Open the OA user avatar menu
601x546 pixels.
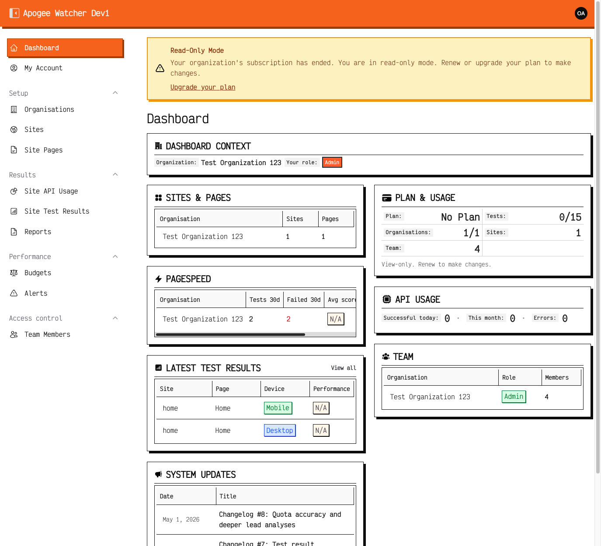point(581,13)
